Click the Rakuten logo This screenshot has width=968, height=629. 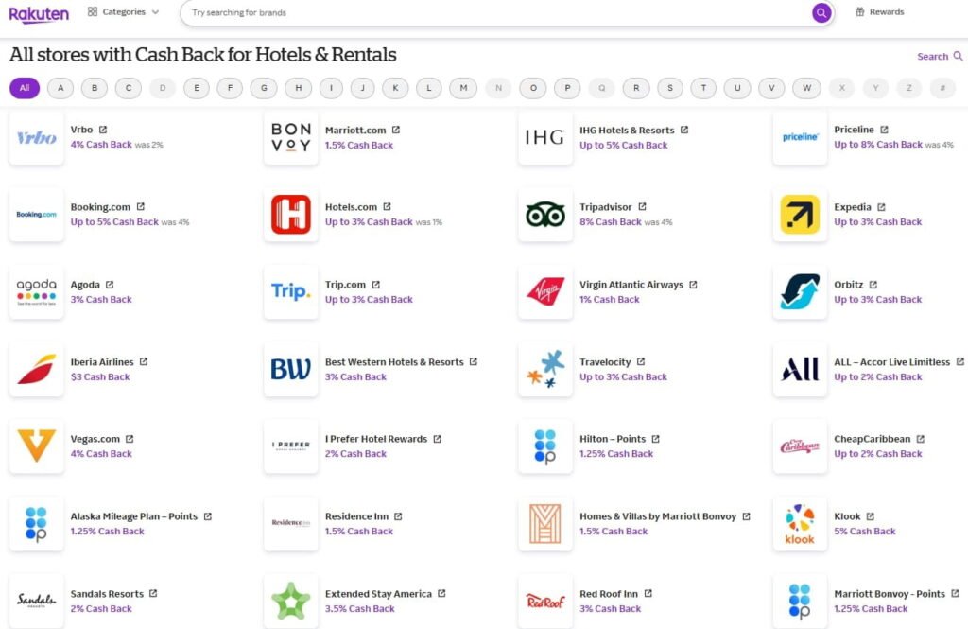point(39,13)
